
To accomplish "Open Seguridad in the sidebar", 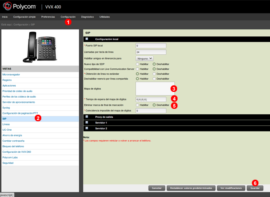I will click(x=40, y=163).
